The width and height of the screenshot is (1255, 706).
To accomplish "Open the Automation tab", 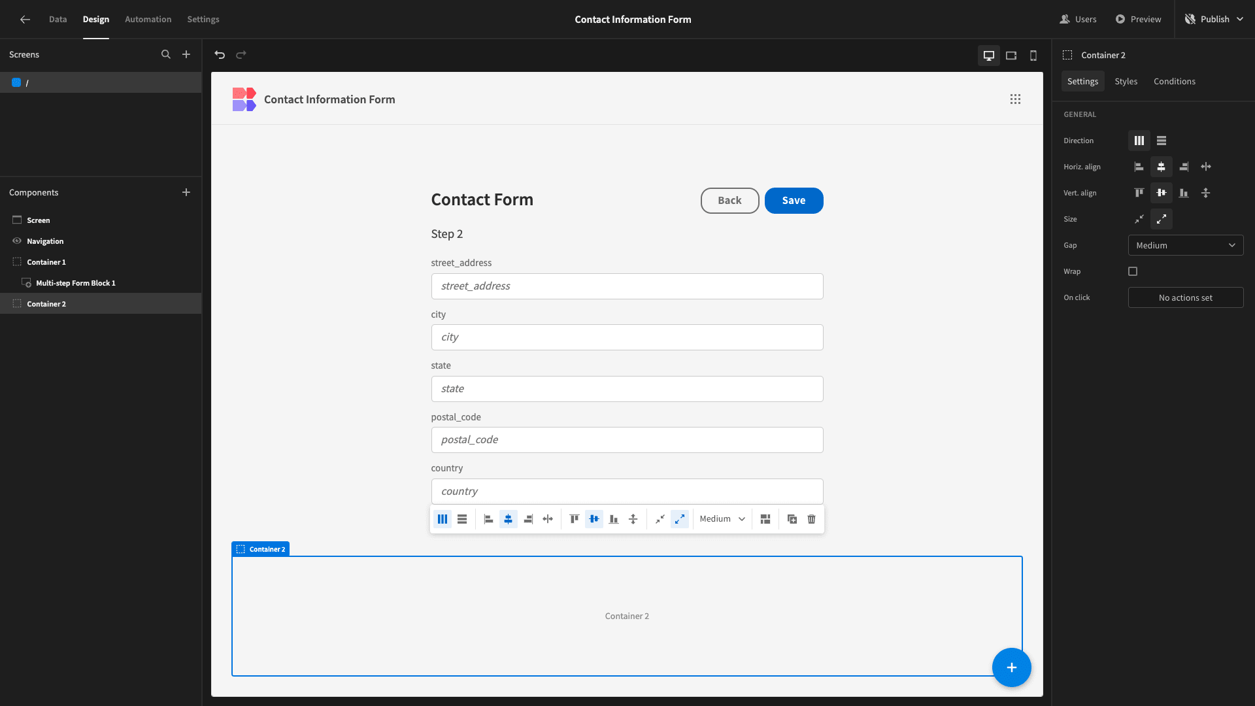I will tap(148, 20).
